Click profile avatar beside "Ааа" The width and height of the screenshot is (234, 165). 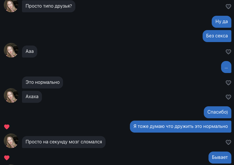click(x=11, y=50)
